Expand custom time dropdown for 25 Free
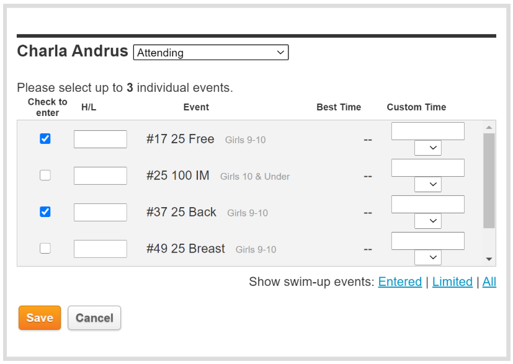The image size is (513, 364). click(428, 148)
